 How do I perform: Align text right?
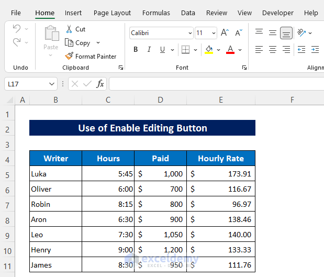coord(286,50)
